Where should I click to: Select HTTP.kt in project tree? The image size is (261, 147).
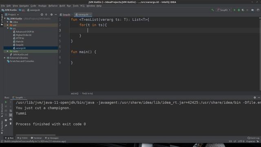coord(20,38)
